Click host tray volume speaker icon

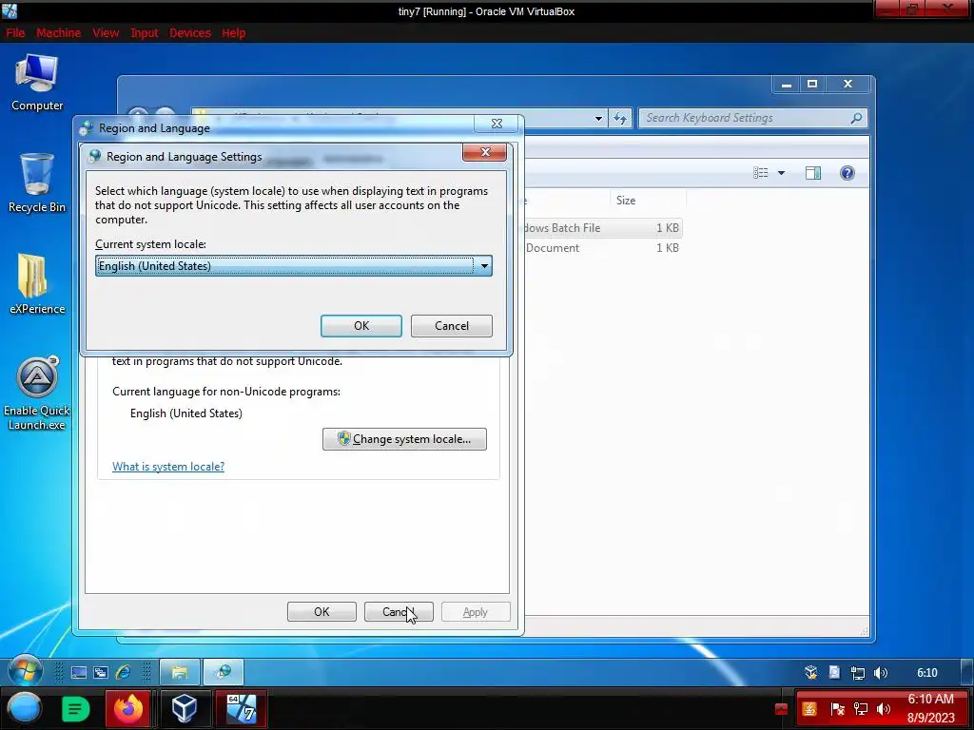click(x=884, y=709)
